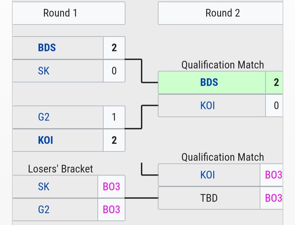Open SK team in Losers' Bracket
Image resolution: width=295 pixels, height=225 pixels.
pyautogui.click(x=44, y=187)
